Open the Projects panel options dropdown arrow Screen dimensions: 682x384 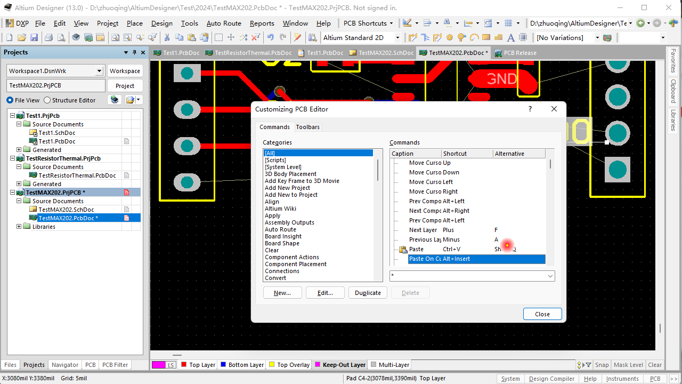pyautogui.click(x=126, y=52)
